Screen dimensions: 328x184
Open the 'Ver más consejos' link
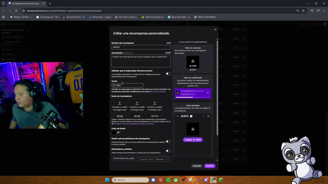coord(159,91)
